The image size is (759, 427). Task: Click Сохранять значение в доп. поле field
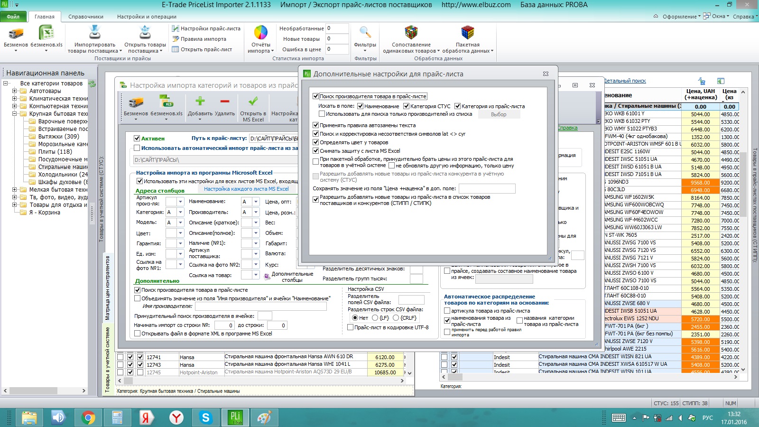[487, 188]
